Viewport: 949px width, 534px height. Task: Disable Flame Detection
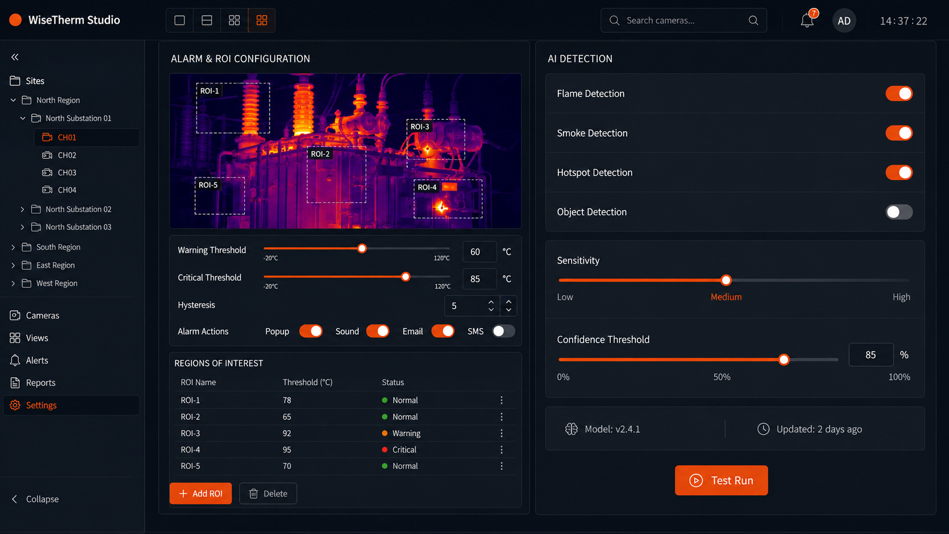point(899,94)
